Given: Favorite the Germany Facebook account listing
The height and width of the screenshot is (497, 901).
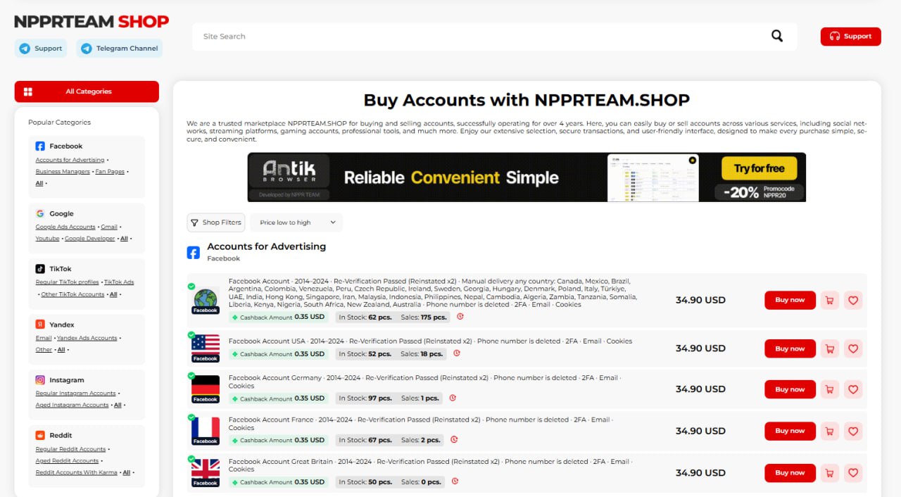Looking at the screenshot, I should 853,389.
